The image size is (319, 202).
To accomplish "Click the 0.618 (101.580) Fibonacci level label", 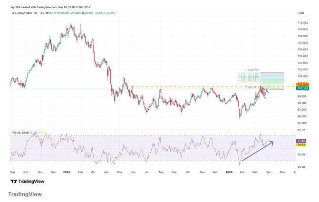I will (x=249, y=77).
